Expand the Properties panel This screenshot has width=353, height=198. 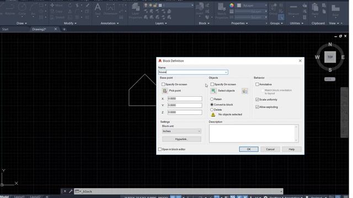(x=239, y=23)
